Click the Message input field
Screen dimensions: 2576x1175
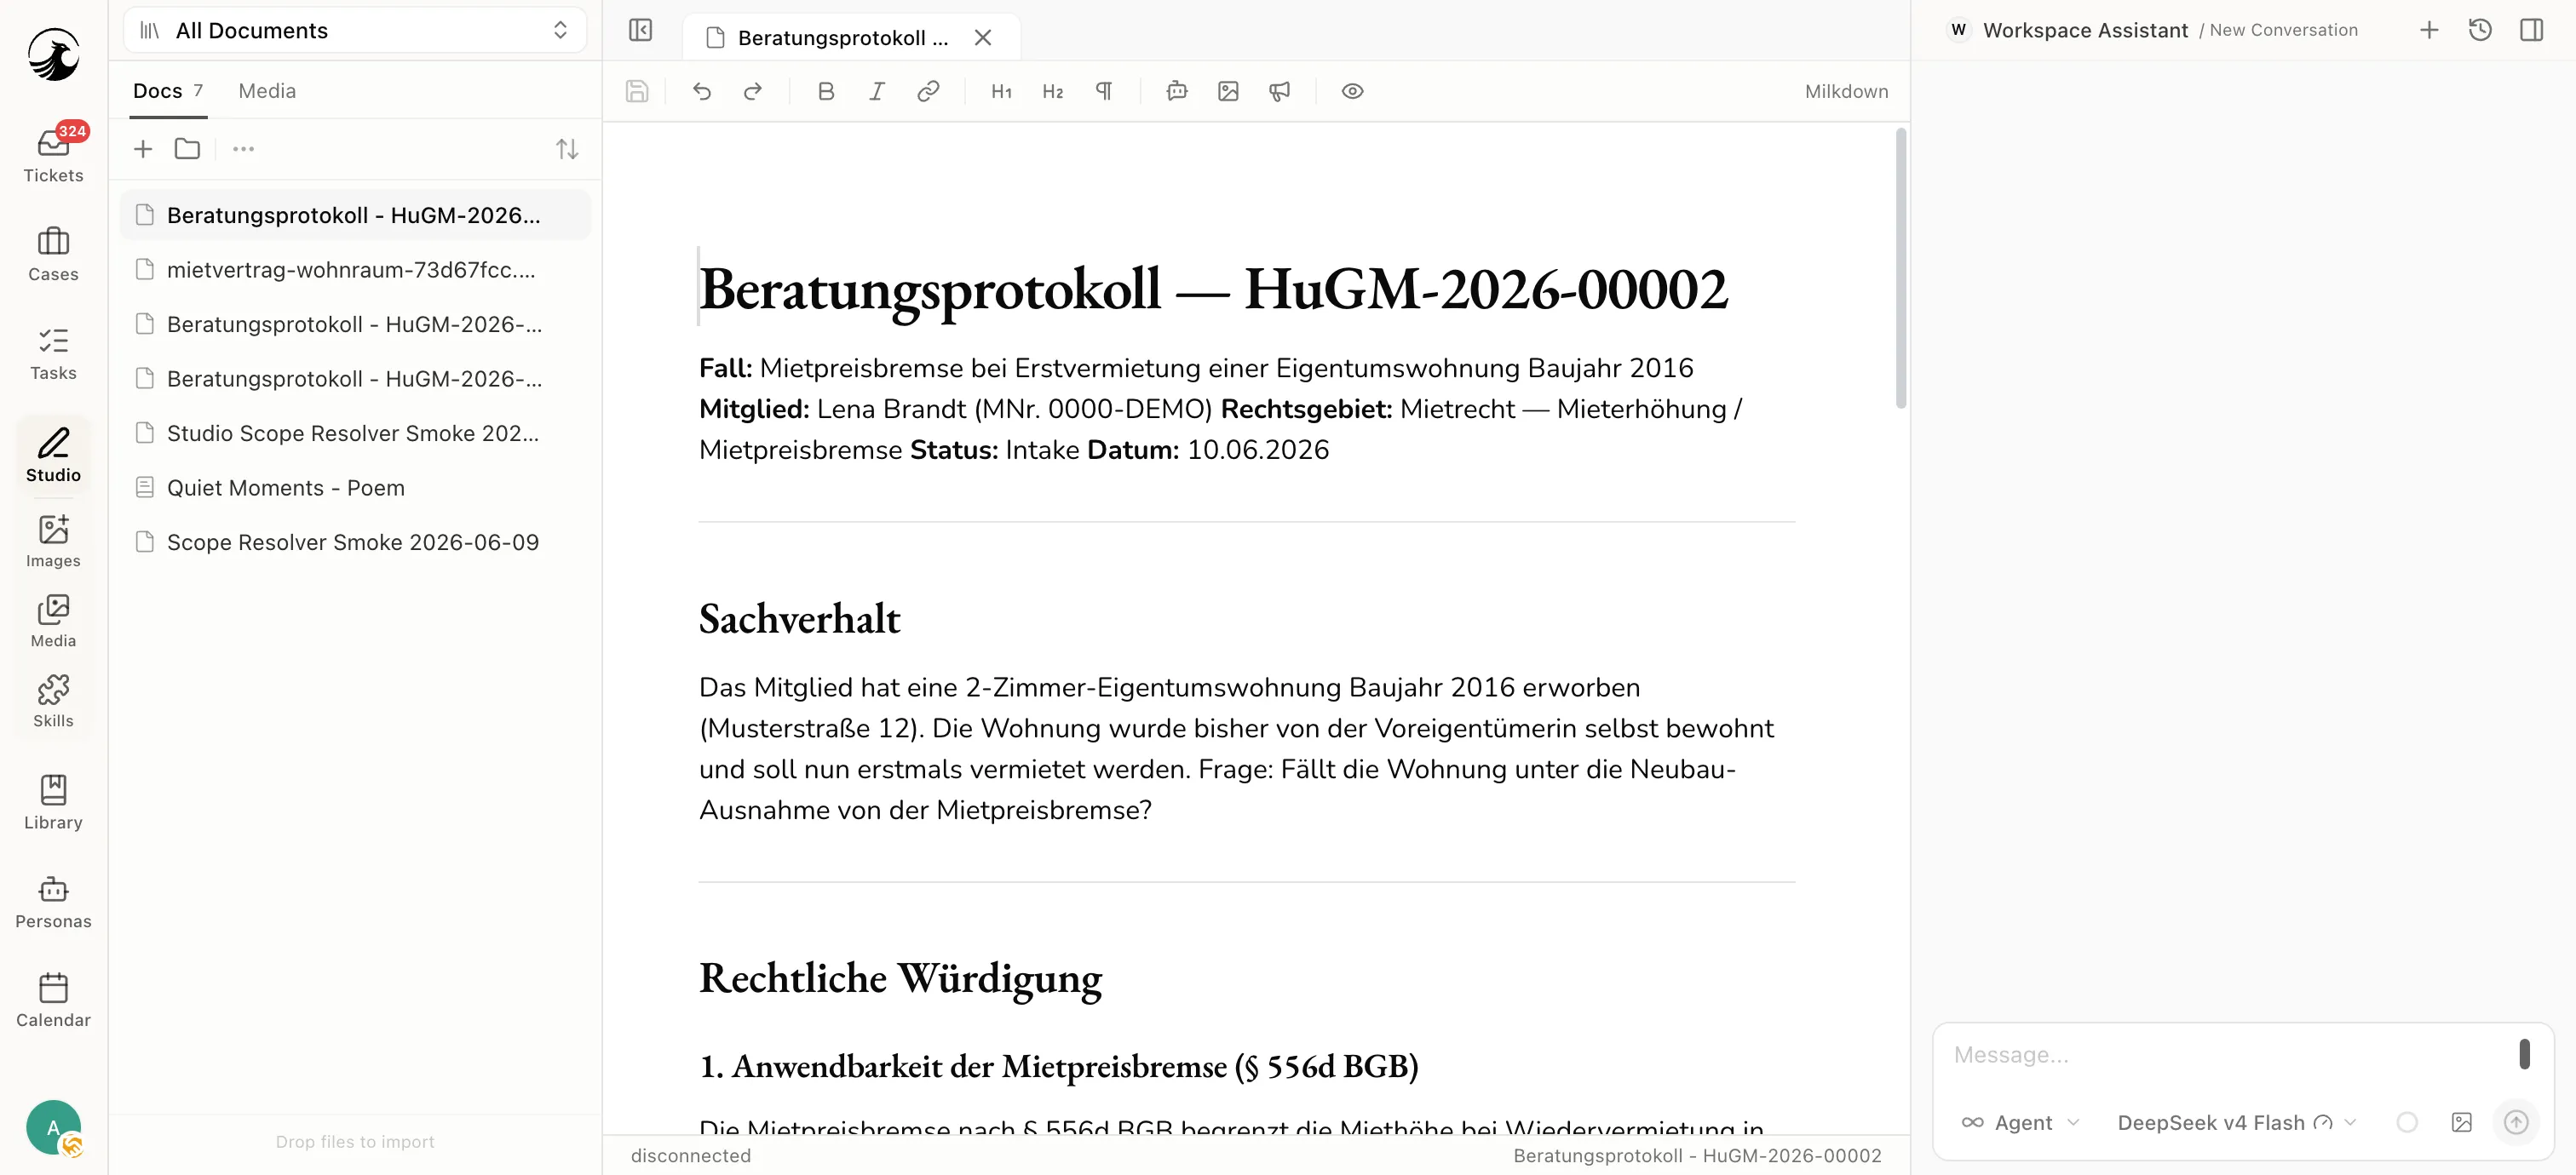[2226, 1055]
